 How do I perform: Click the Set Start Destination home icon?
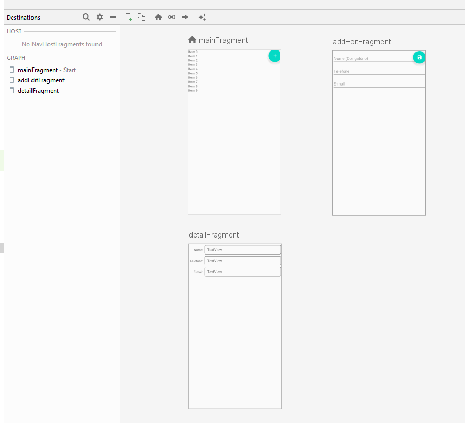click(158, 17)
